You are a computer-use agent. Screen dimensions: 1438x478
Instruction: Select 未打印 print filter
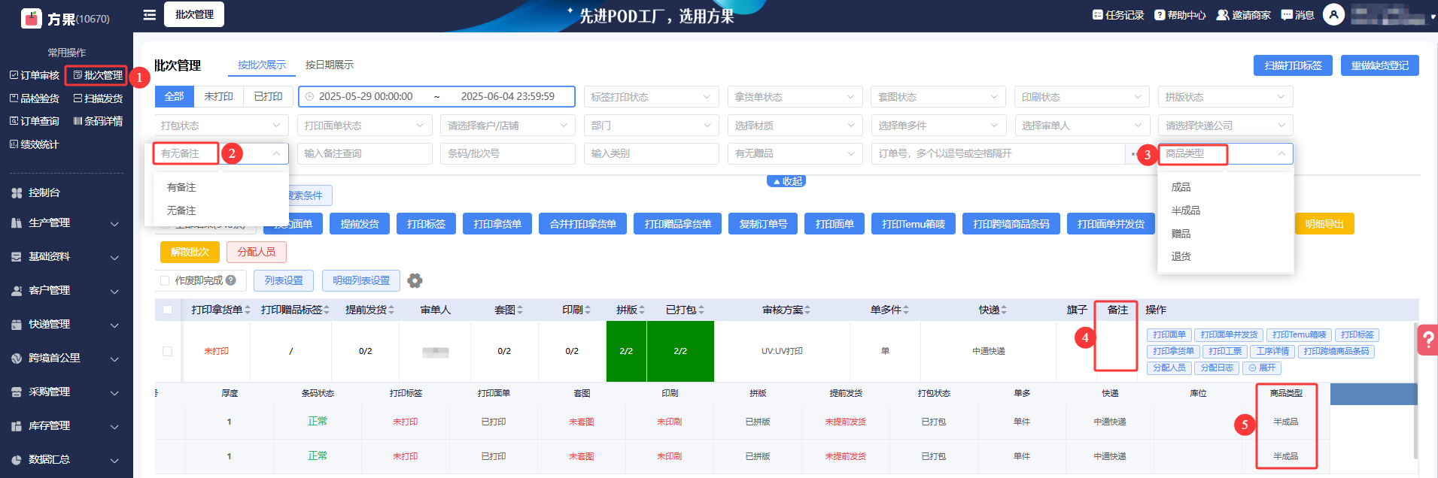coord(218,96)
